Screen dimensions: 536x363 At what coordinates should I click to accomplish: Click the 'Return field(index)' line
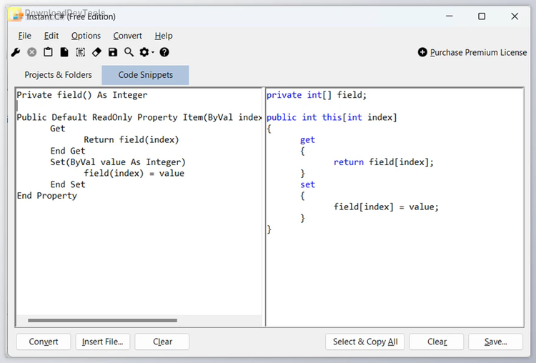click(131, 139)
